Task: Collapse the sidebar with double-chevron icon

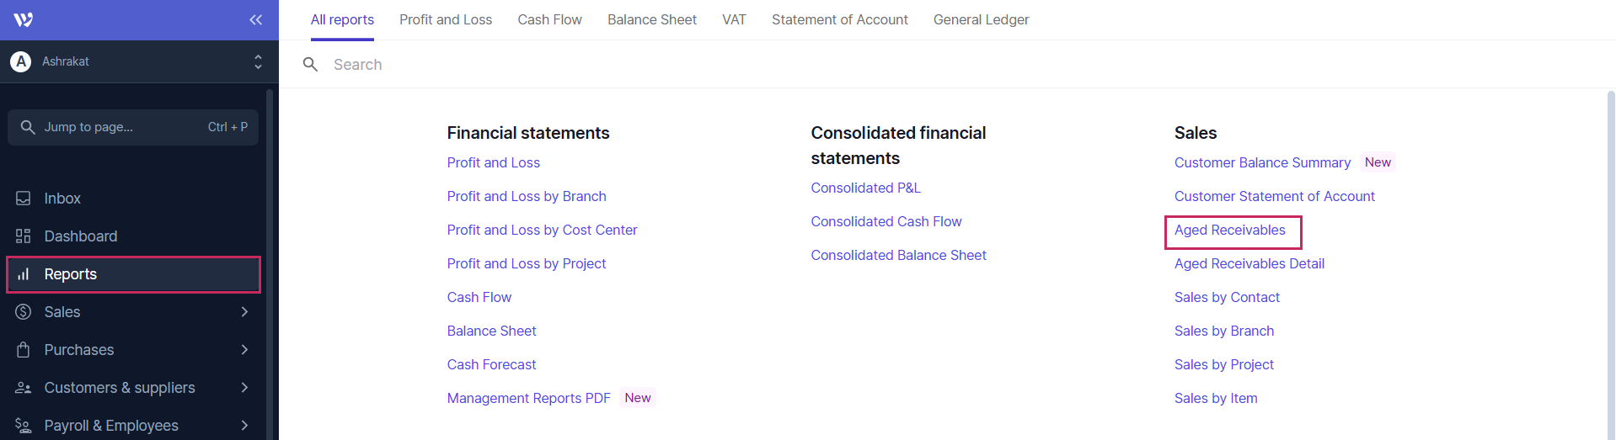Action: coord(255,19)
